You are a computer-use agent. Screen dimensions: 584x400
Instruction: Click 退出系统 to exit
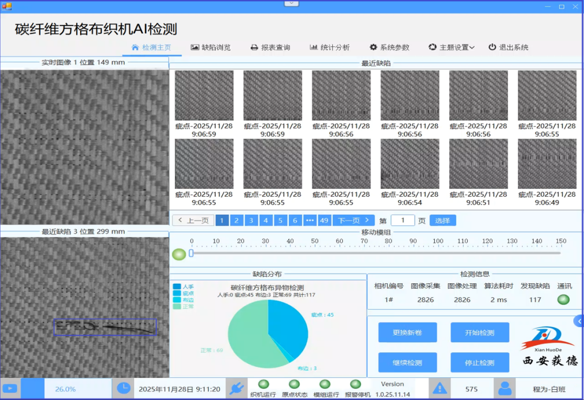[x=508, y=48]
